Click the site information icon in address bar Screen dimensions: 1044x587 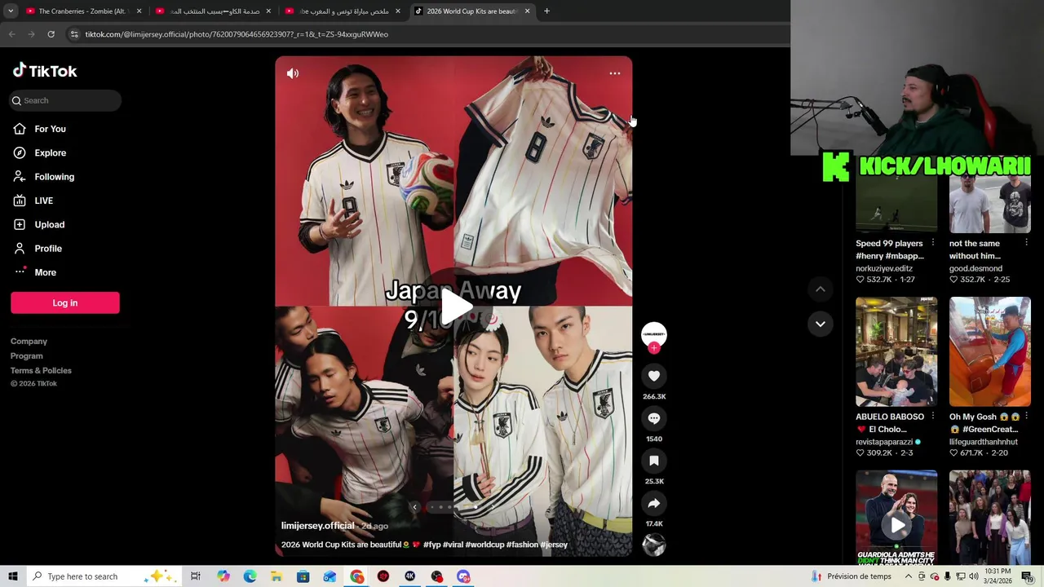click(74, 34)
